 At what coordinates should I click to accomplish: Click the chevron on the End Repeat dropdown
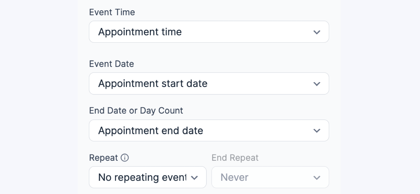[317, 177]
